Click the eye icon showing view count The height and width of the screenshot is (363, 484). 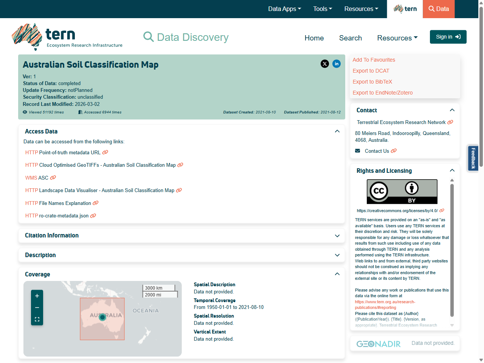[x=24, y=112]
